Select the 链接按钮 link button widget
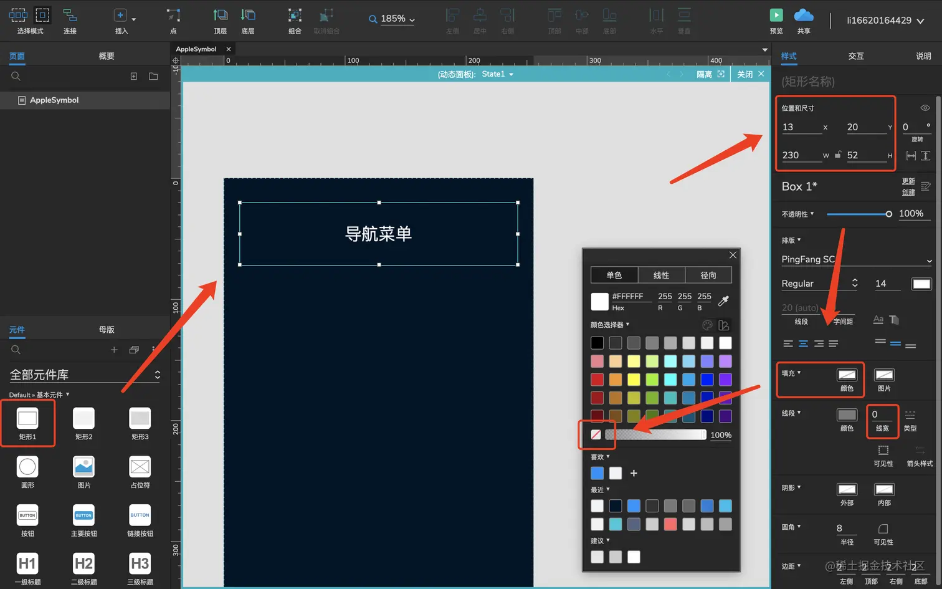 pyautogui.click(x=140, y=520)
